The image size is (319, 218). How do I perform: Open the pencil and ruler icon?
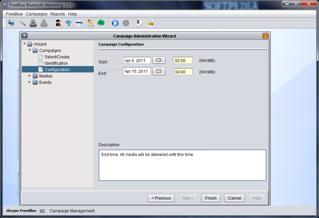pyautogui.click(x=90, y=23)
